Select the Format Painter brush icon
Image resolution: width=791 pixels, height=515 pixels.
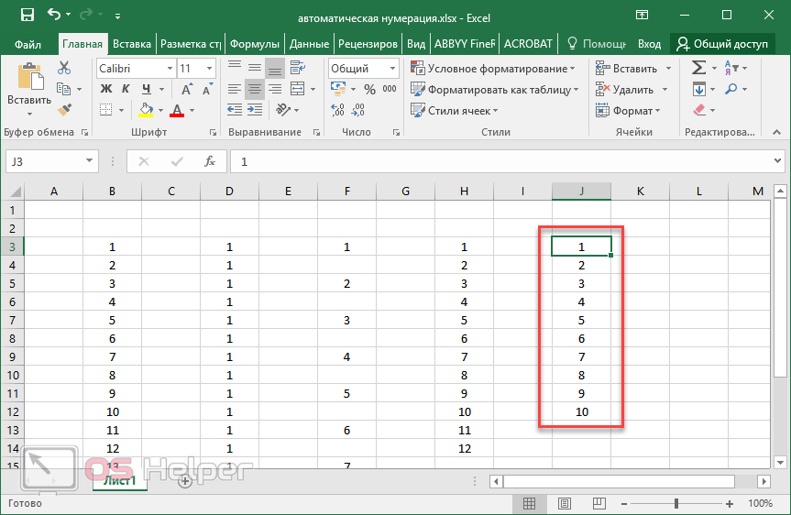64,110
